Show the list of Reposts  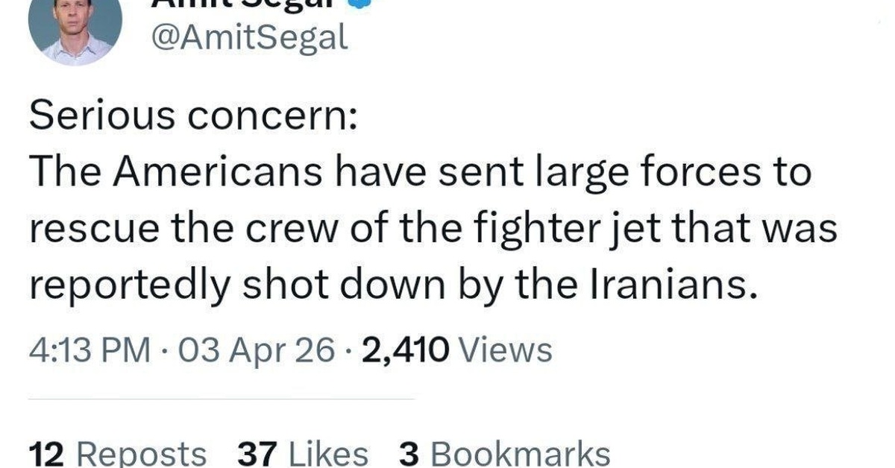(x=142, y=454)
